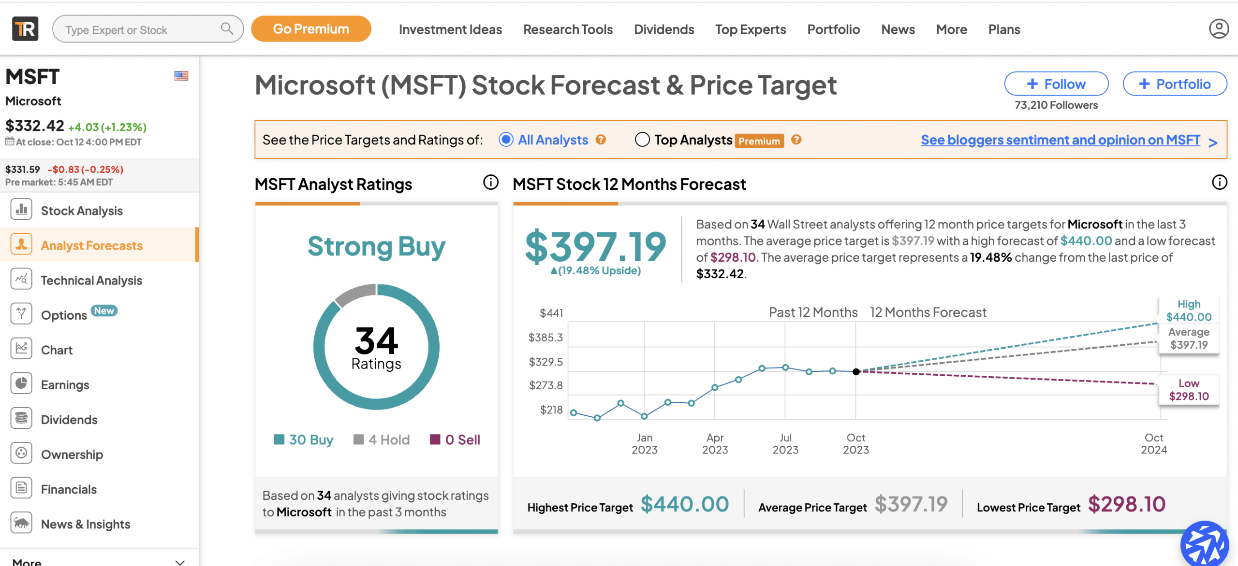
Task: Click arrow after bloggers sentiment link
Action: pyautogui.click(x=1212, y=142)
